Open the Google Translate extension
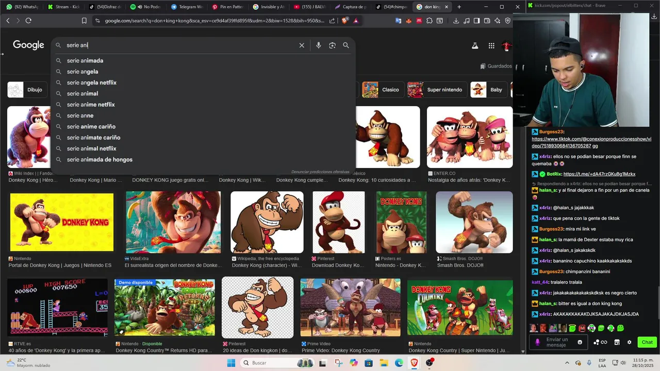Viewport: 660px width, 371px height. point(399,21)
